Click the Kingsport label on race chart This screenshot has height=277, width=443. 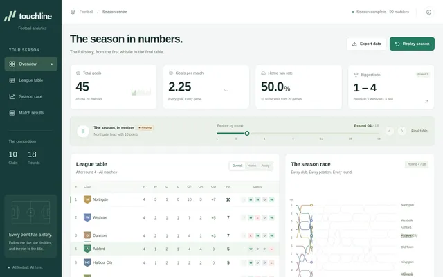coord(407,262)
